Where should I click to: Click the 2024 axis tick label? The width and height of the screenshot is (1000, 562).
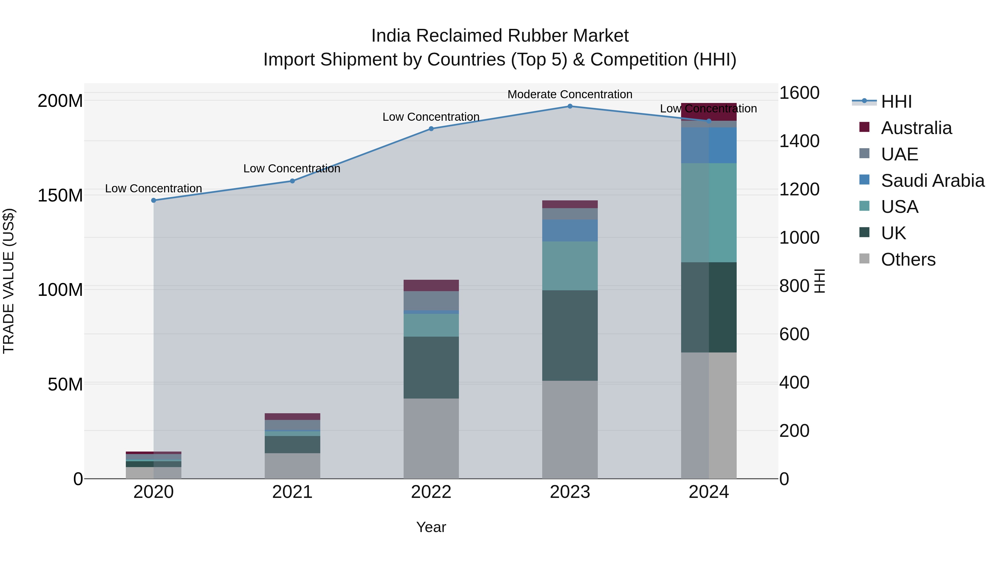point(709,492)
